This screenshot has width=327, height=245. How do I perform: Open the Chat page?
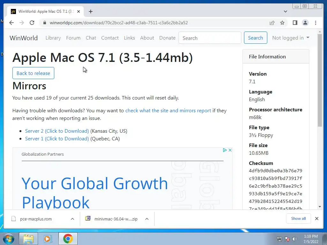click(91, 38)
